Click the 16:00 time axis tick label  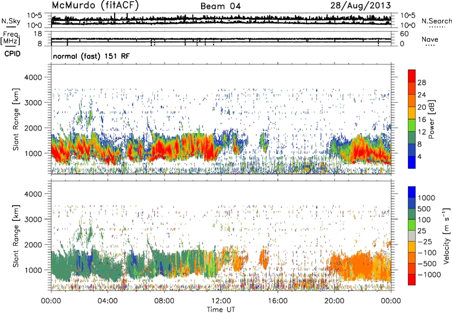[x=277, y=301]
